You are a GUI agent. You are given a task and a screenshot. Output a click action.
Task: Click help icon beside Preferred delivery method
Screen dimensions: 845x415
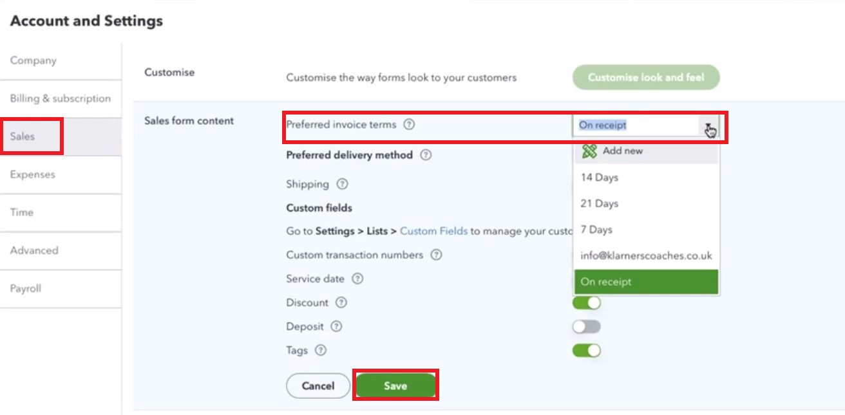[425, 155]
